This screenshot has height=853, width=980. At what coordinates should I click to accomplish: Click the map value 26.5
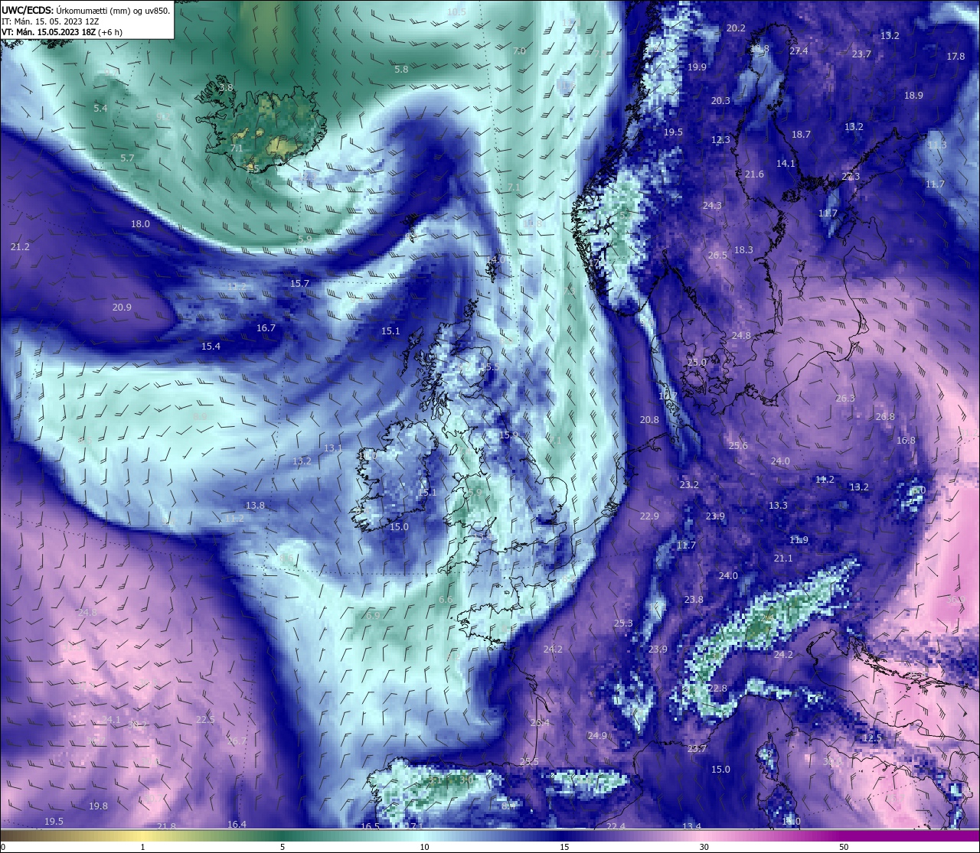pyautogui.click(x=717, y=255)
